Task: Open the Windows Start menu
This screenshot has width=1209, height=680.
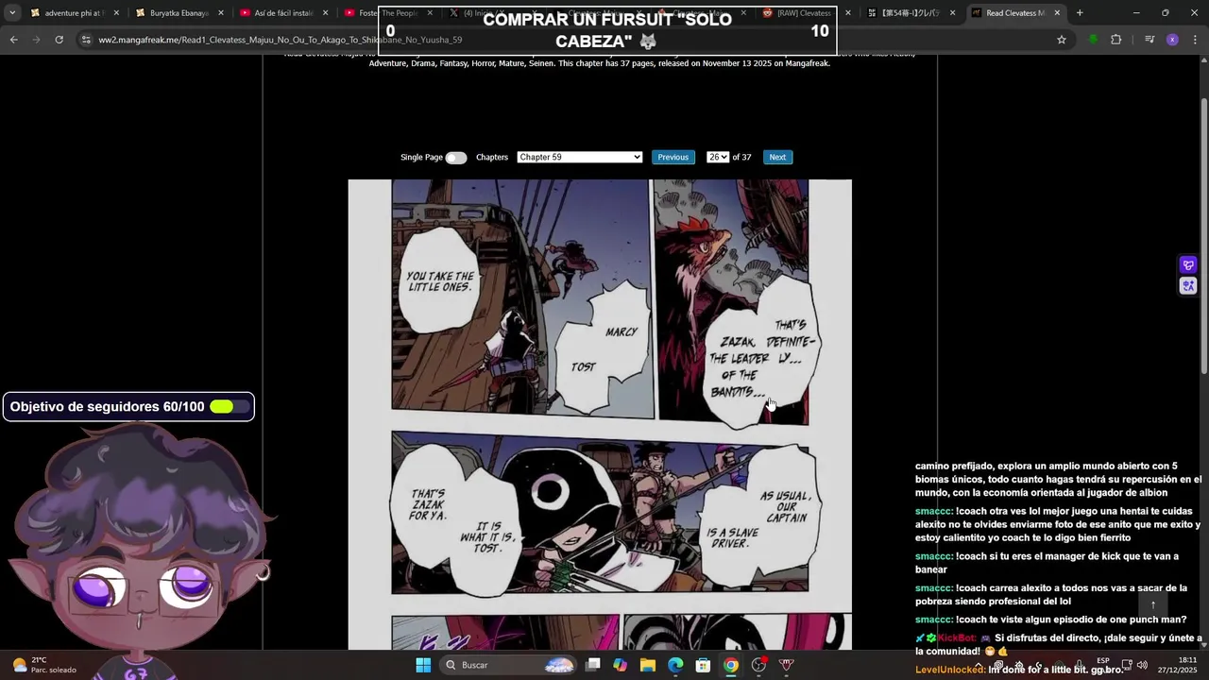Action: pyautogui.click(x=423, y=665)
